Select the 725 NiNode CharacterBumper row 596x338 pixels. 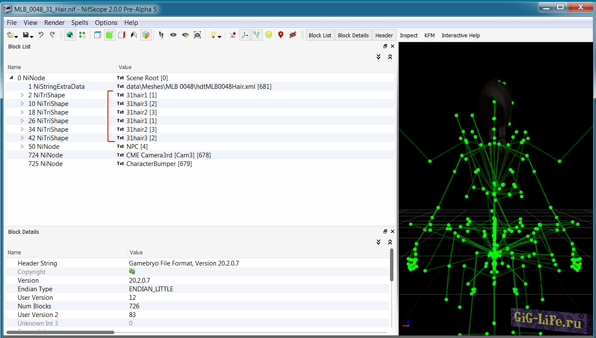click(x=46, y=164)
